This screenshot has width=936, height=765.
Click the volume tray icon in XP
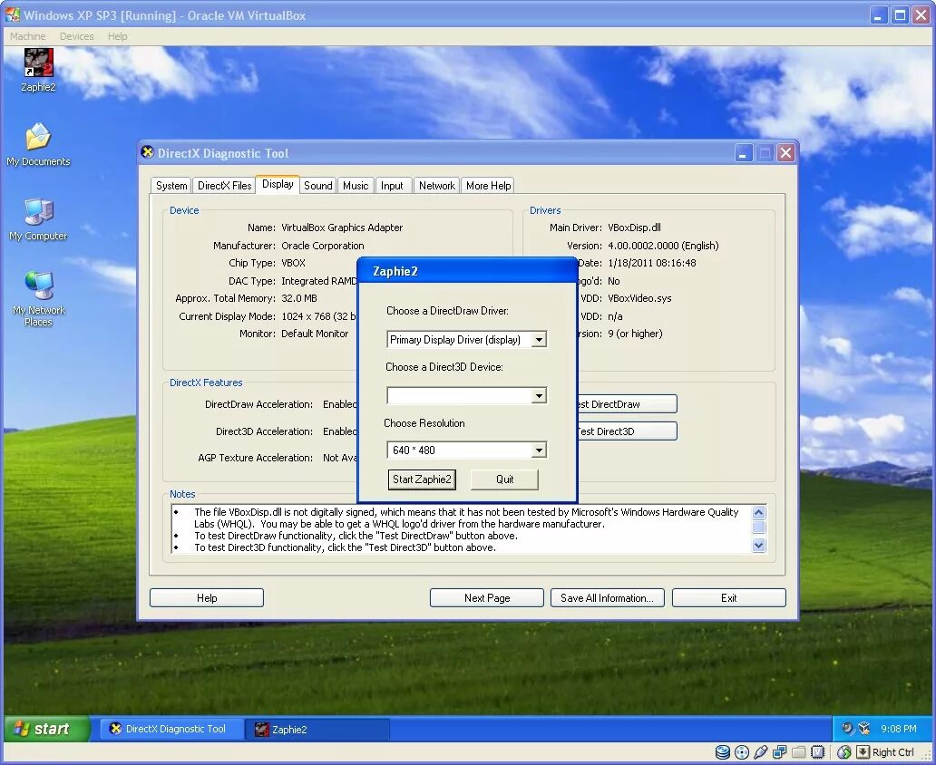point(846,728)
